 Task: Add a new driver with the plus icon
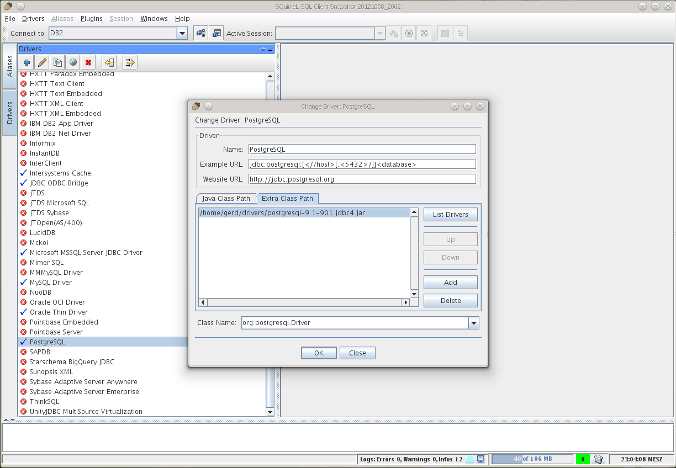click(26, 62)
